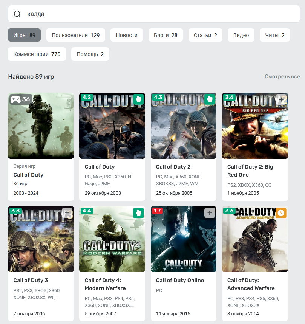Focus the search field containing калда
305x324 pixels.
(x=154, y=14)
